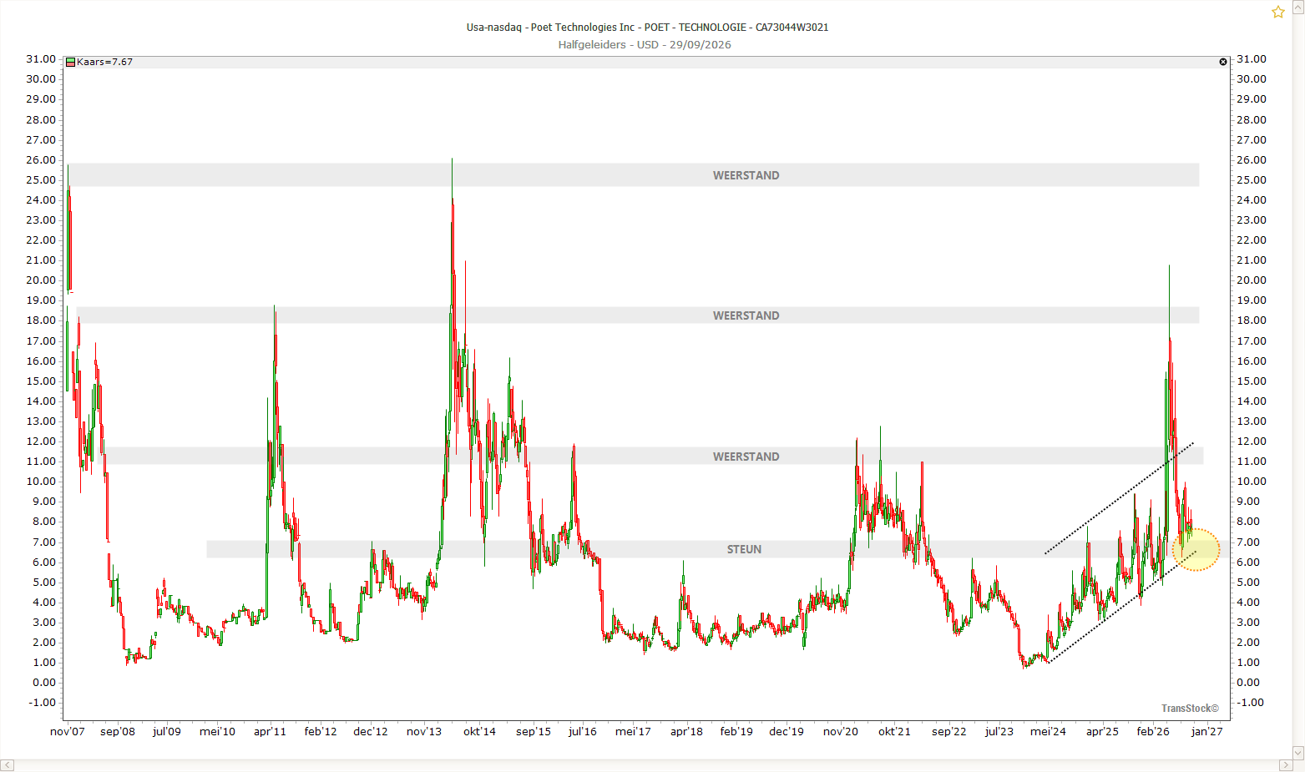Click the feb'26 date axis label

click(x=1153, y=731)
